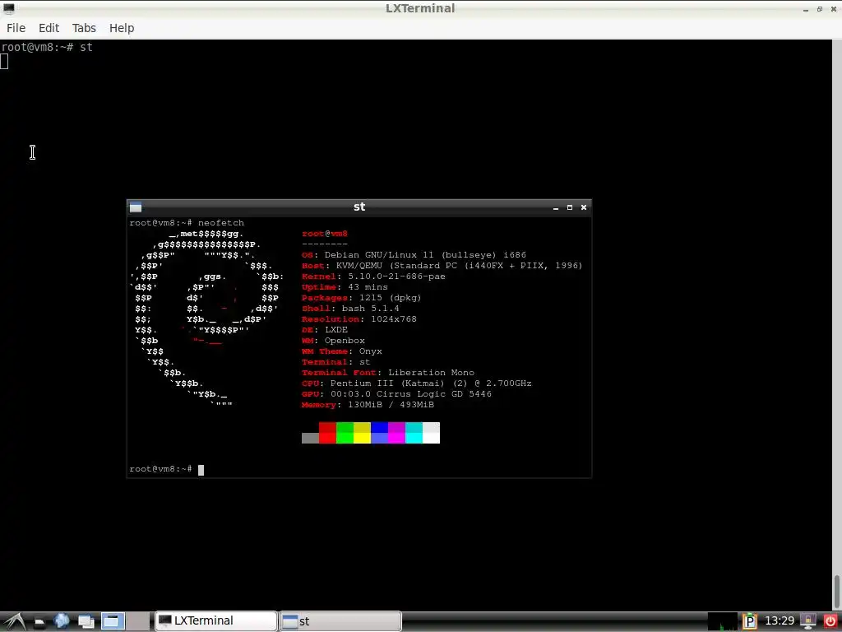Click the red color block in neofetch palette
The height and width of the screenshot is (632, 842).
(x=327, y=433)
